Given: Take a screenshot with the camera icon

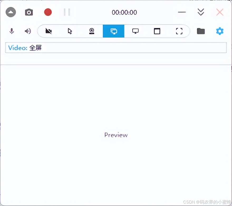Looking at the screenshot, I should click(29, 12).
